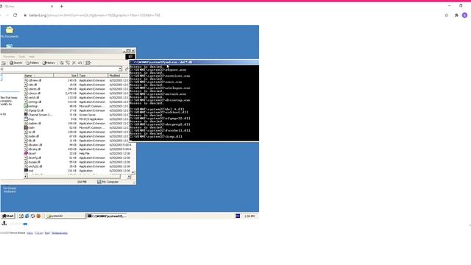471x265 pixels.
Task: Click the On-Screen Keyboard desktop label
Action: click(x=10, y=190)
